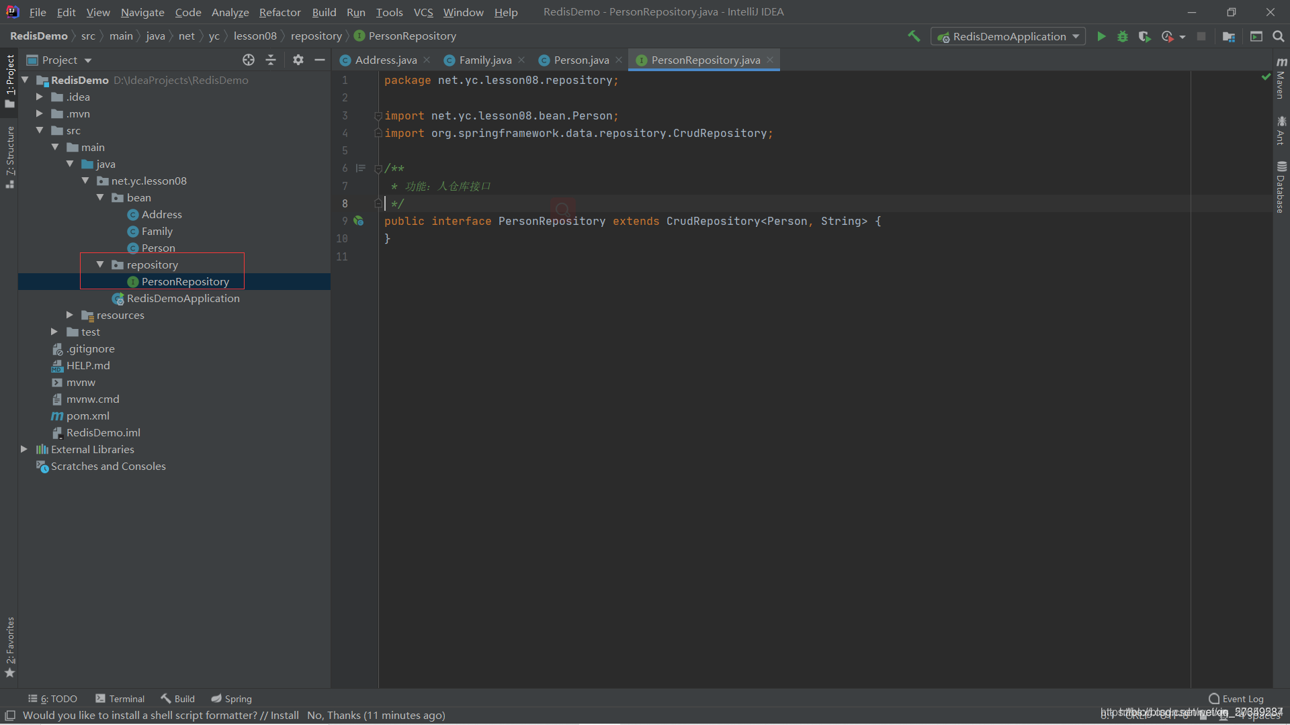The height and width of the screenshot is (725, 1290).
Task: Click the Build project hammer icon
Action: [x=914, y=36]
